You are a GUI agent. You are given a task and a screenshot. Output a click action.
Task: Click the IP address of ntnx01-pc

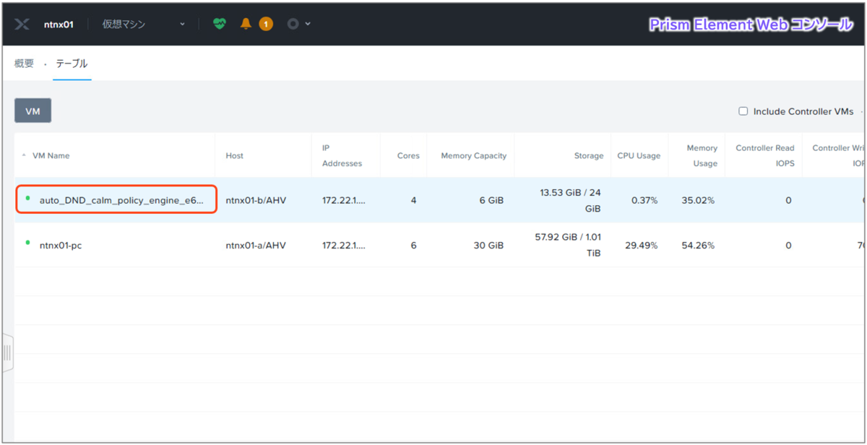pos(344,245)
